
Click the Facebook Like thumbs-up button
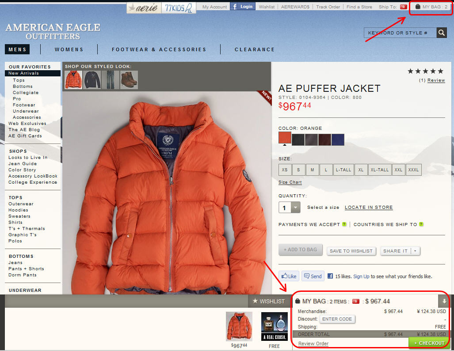289,276
